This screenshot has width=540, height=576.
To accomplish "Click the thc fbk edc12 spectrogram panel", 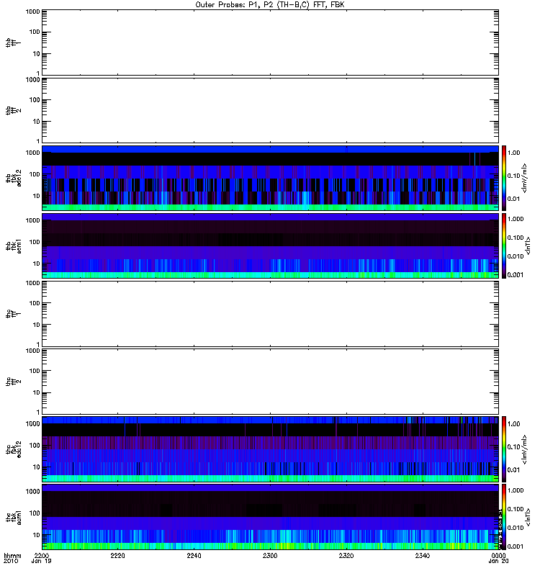I will 270,449.
